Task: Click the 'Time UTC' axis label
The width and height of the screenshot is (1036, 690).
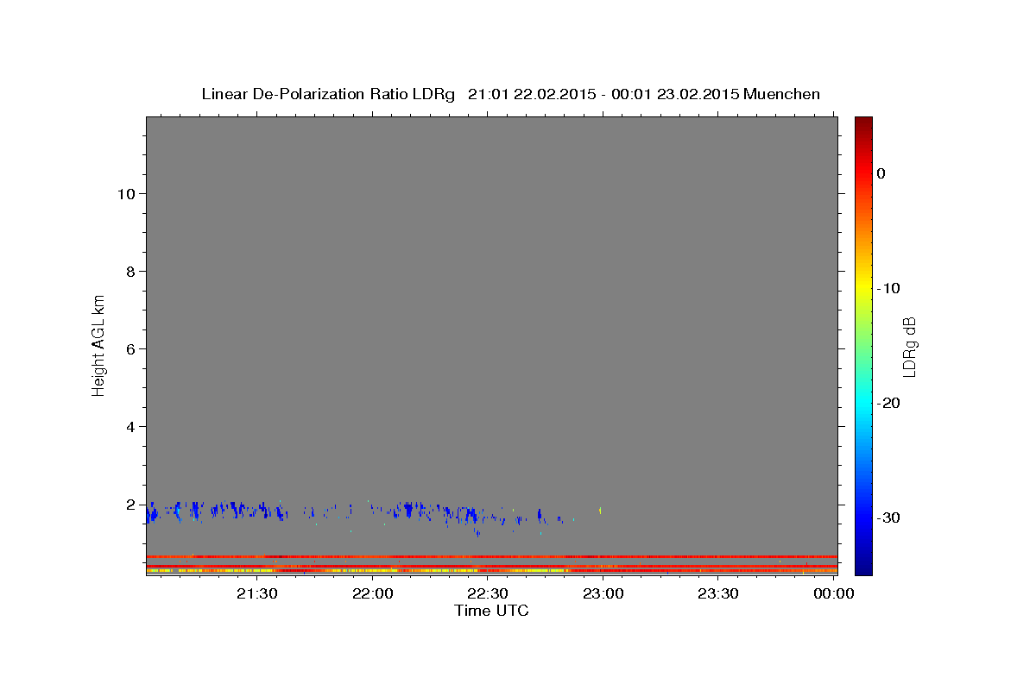Action: [491, 611]
